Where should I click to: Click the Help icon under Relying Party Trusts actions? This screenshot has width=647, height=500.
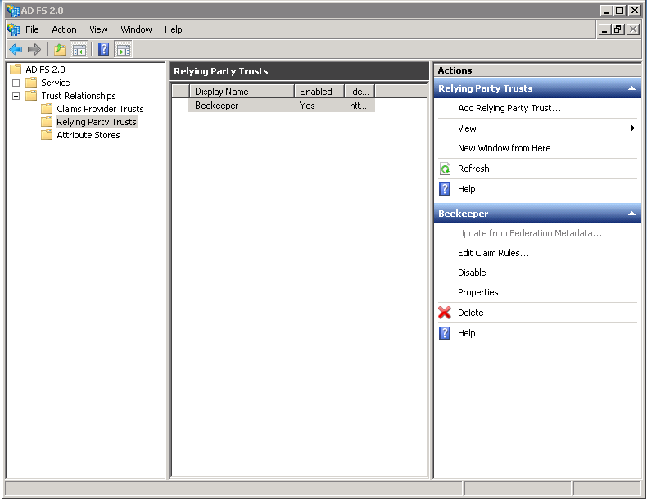tap(445, 189)
